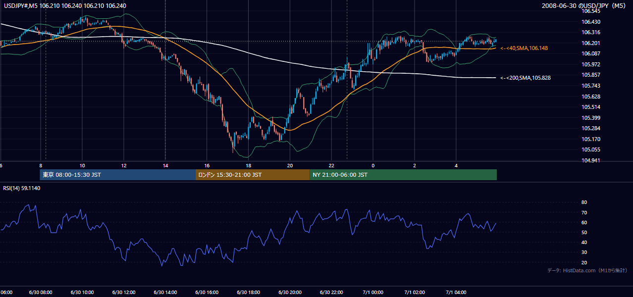
Task: Click price axis value 105.399
Action: 590,118
